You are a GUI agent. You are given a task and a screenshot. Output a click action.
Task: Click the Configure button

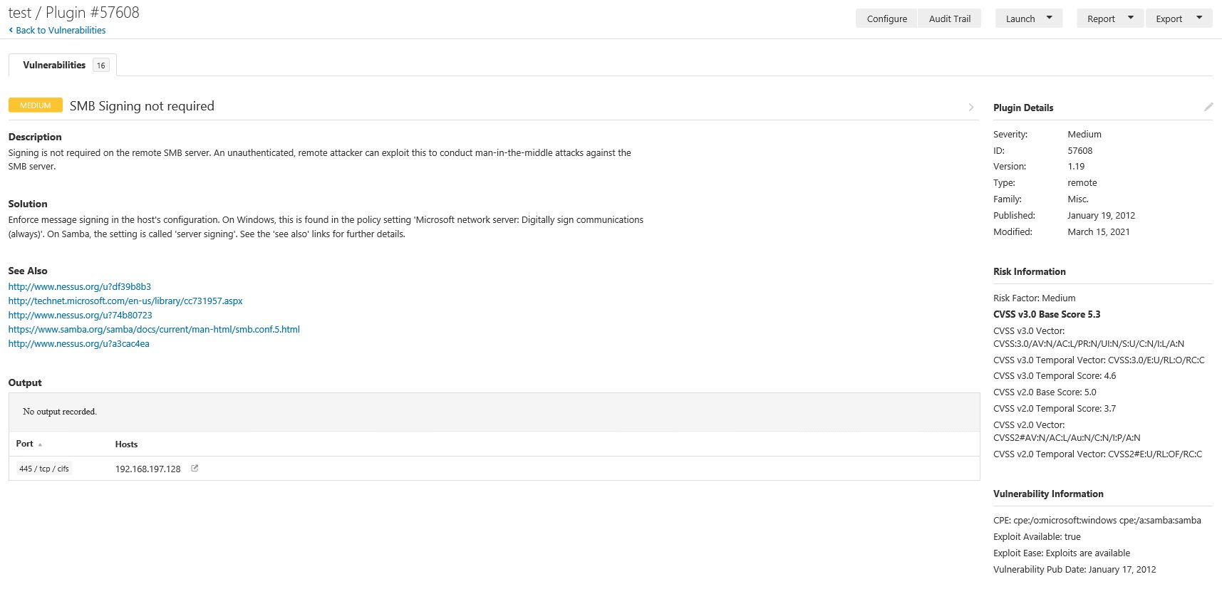tap(886, 19)
